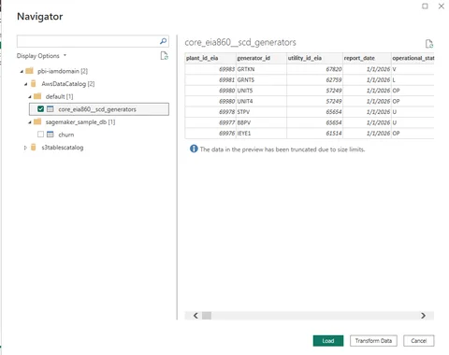The height and width of the screenshot is (355, 449).
Task: Click the scroll right arrow in the preview
Action: (423, 316)
